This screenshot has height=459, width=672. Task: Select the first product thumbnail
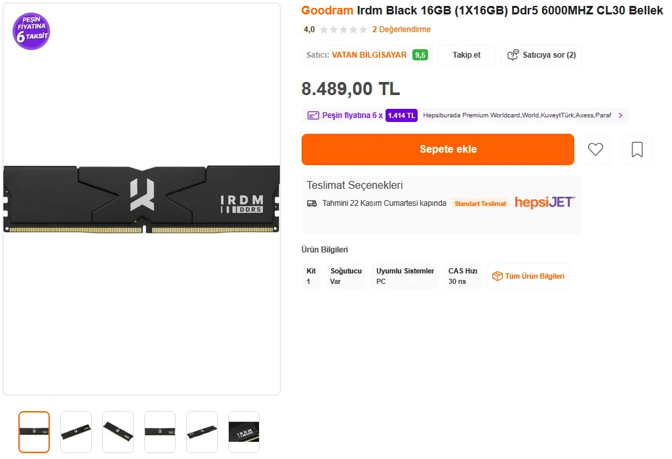click(34, 432)
